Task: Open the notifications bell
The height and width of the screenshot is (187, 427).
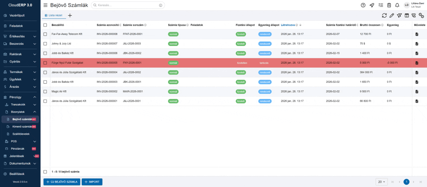Action: (397, 5)
